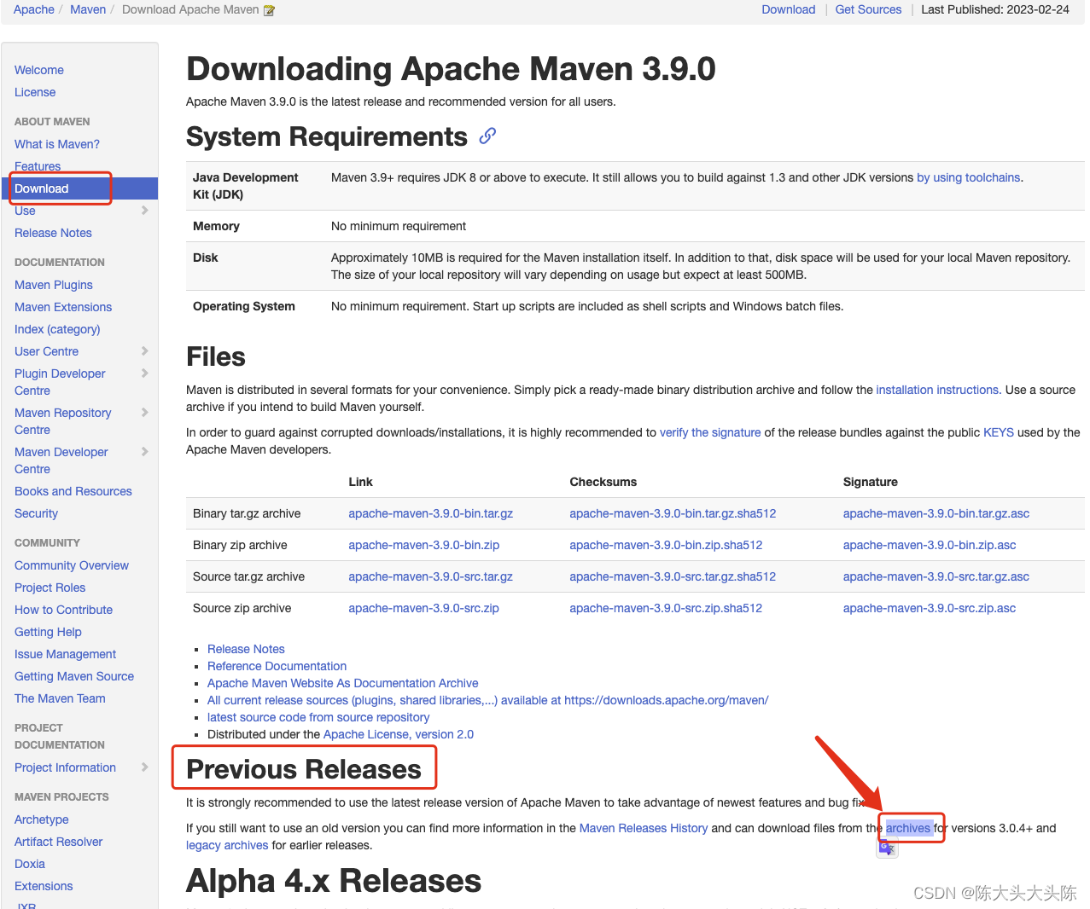The width and height of the screenshot is (1090, 909).
Task: Download apache-maven-3.9.0-bin.tar.gz
Action: click(x=431, y=513)
